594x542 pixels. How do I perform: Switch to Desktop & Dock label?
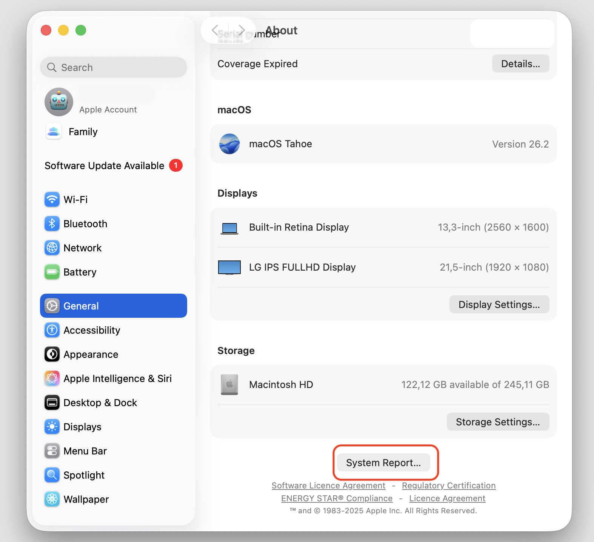[100, 402]
